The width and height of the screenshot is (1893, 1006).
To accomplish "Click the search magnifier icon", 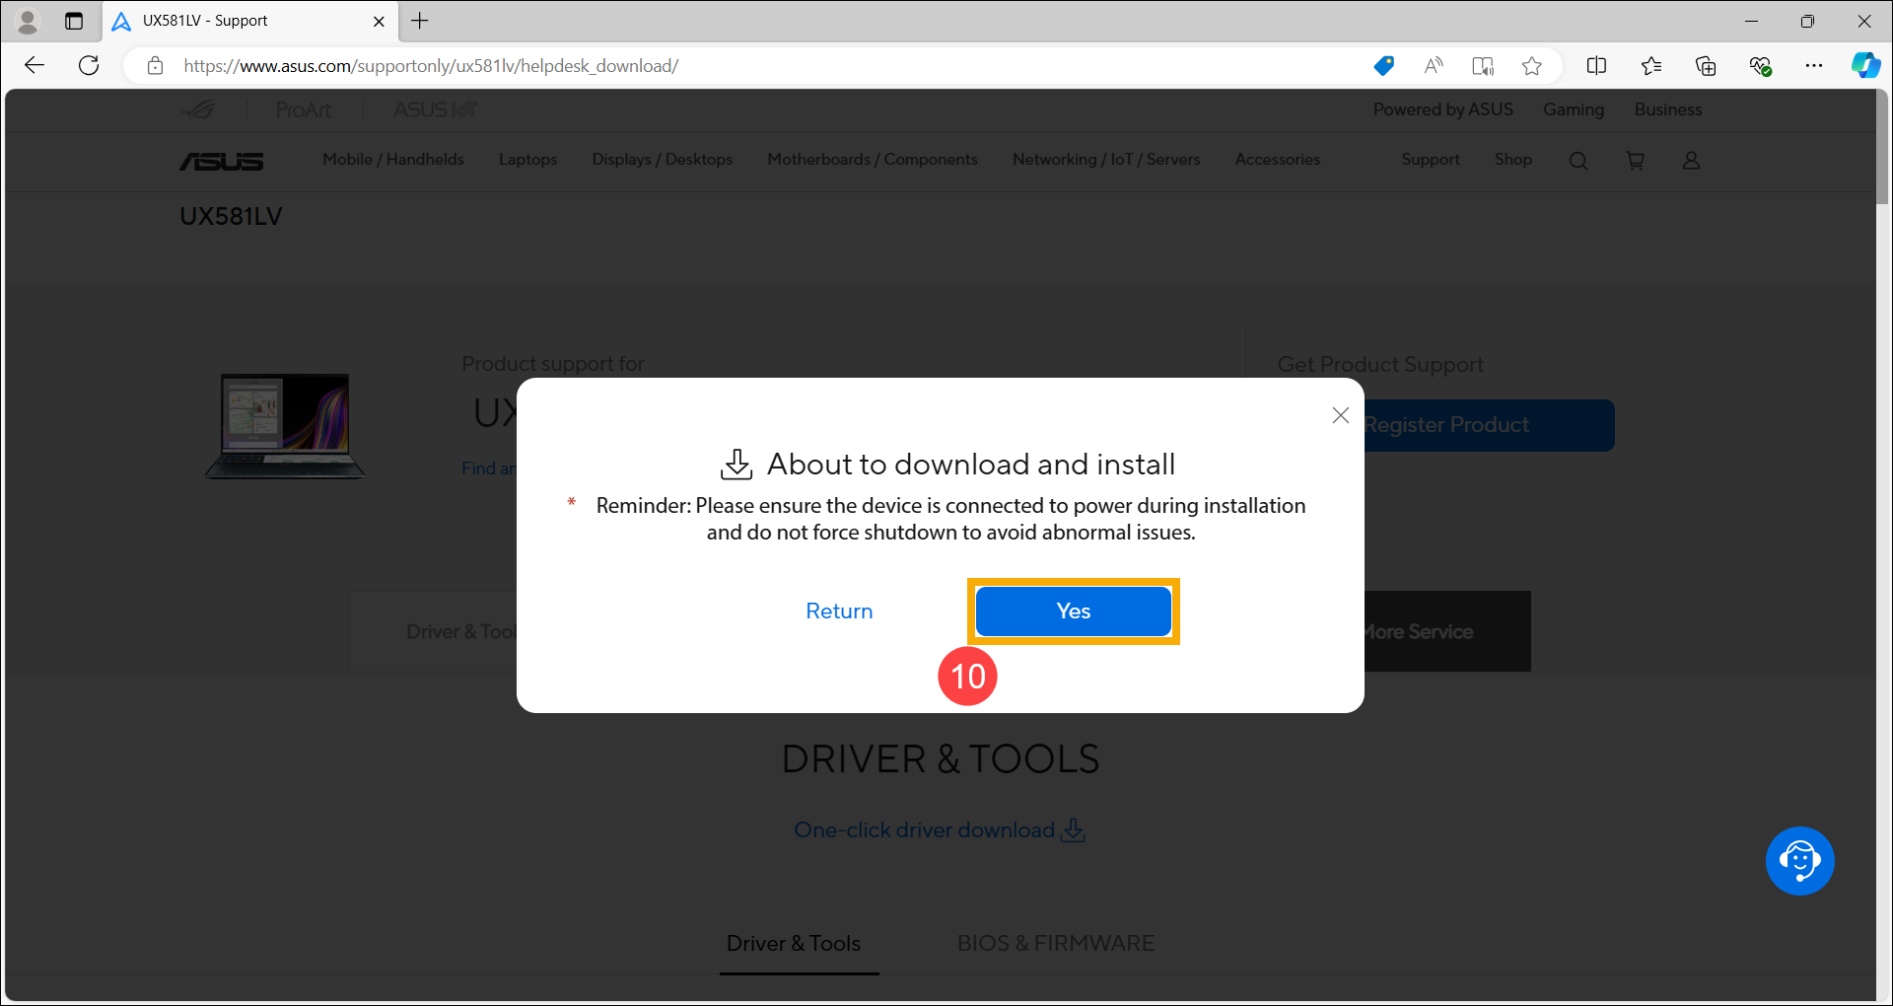I will (x=1578, y=161).
